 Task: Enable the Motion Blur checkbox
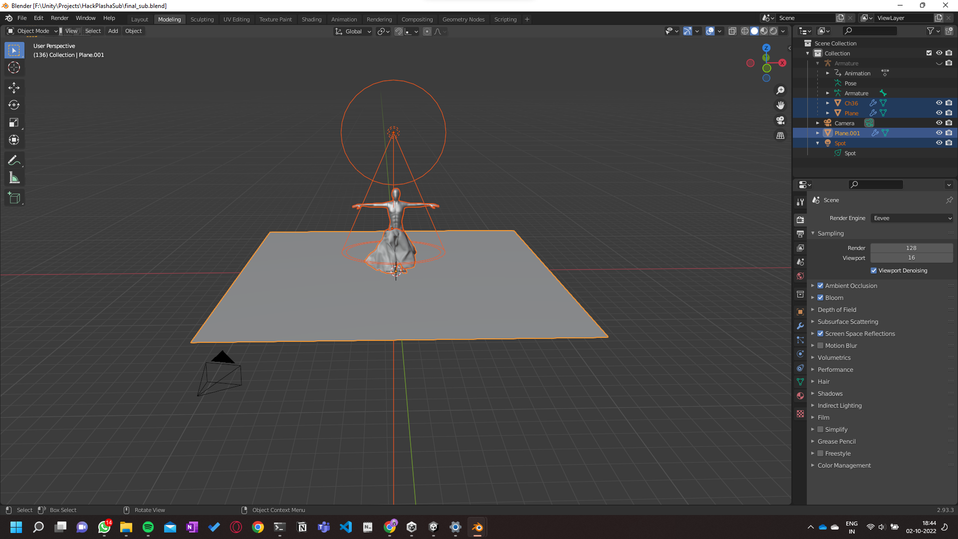(820, 345)
